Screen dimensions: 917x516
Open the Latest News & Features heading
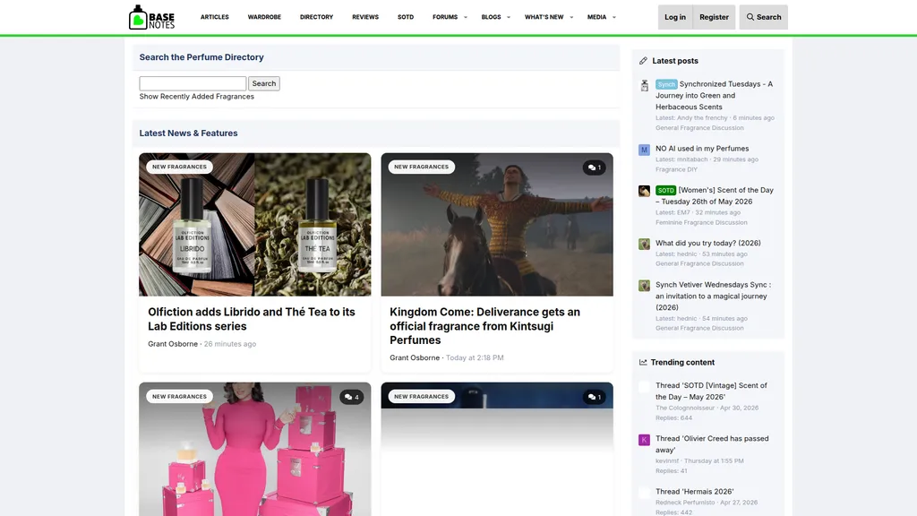coord(188,133)
